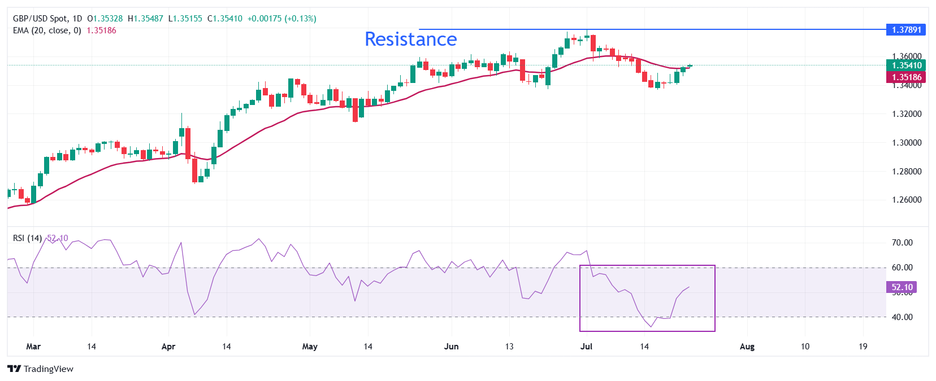Viewport: 936px width, 381px height.
Task: Click the purple 52.10 RSI value label
Action: coord(902,287)
